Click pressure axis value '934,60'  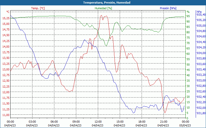201,36
